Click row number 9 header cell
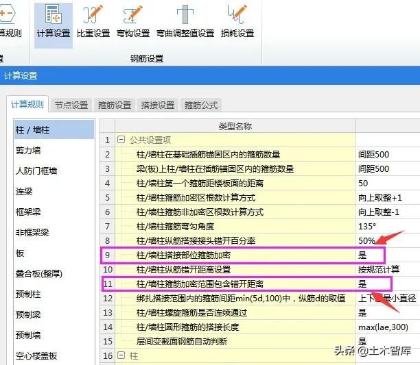This screenshot has height=365, width=420. coord(108,255)
